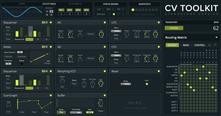The width and height of the screenshot is (221, 116).
Task: Toggle the ScanGraph module power LED
Action: [51, 95]
